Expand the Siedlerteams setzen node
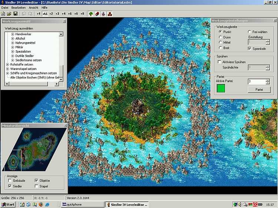This screenshot has width=278, height=208. pyautogui.click(x=13, y=60)
